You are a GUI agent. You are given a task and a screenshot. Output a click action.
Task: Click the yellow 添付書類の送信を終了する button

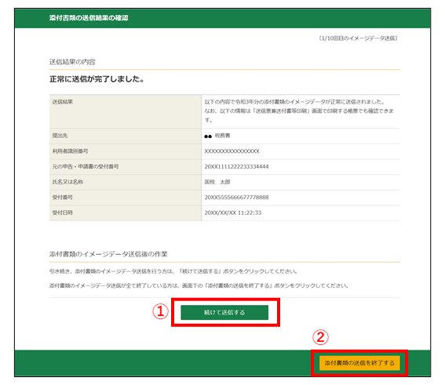[x=359, y=363]
